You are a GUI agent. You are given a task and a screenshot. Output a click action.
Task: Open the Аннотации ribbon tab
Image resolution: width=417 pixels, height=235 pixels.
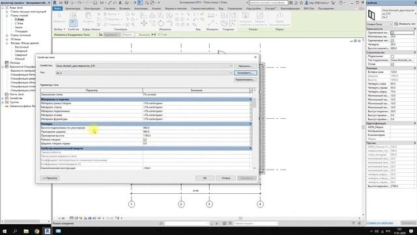[141, 8]
